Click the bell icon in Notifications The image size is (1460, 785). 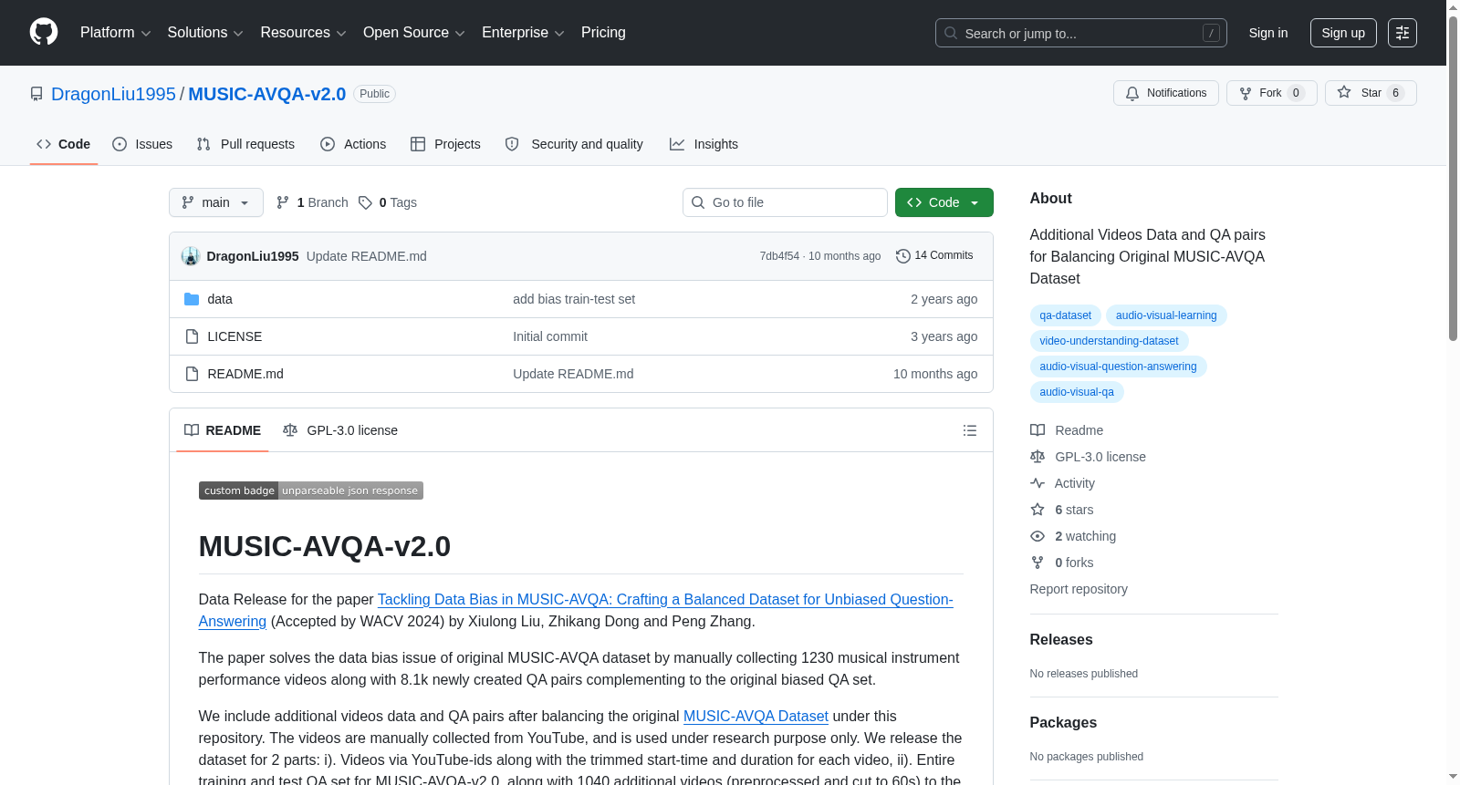(x=1132, y=93)
